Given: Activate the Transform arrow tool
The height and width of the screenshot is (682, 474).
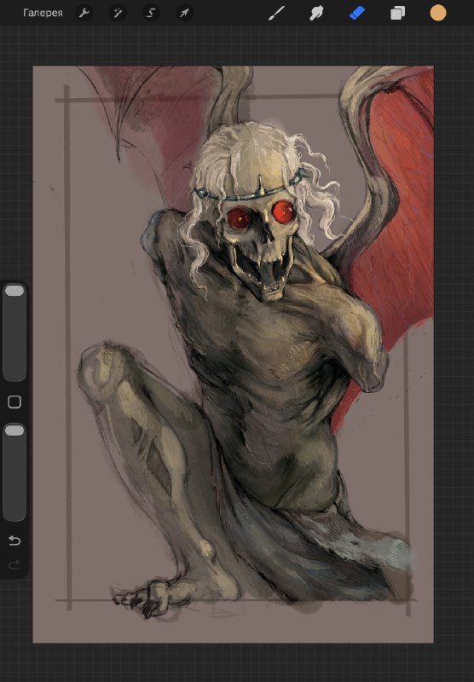Looking at the screenshot, I should click(x=184, y=13).
